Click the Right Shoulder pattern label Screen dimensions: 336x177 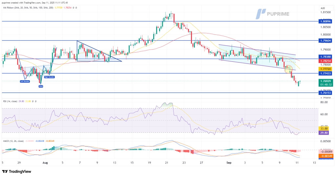coord(49,77)
